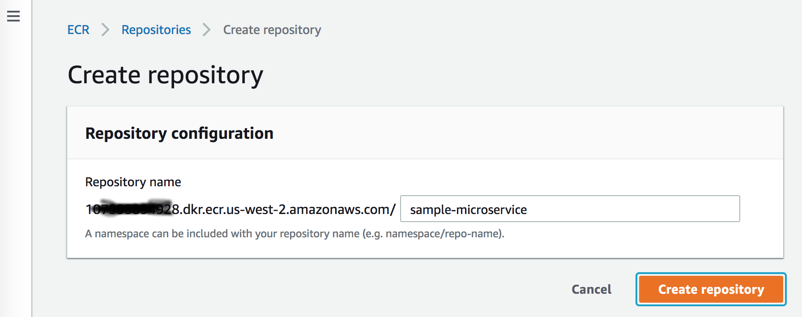The width and height of the screenshot is (802, 317).
Task: Click the chevron after the Repositories breadcrumb
Action: pos(206,30)
